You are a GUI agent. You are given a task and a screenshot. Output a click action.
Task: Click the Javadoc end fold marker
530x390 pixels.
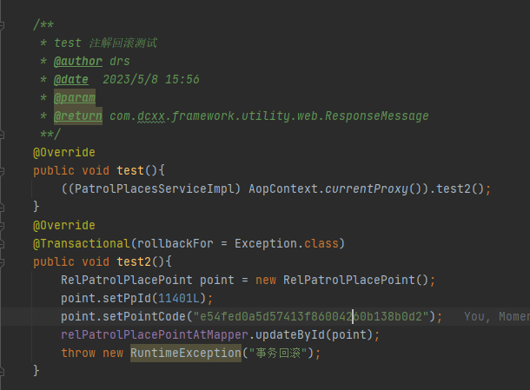[x=2, y=135]
